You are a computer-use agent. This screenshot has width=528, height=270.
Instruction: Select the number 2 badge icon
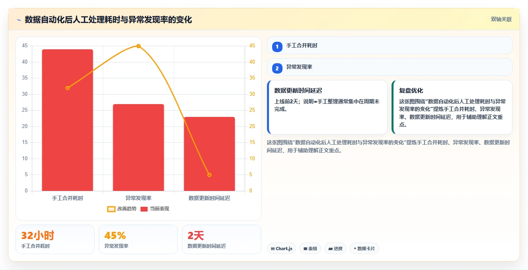277,68
